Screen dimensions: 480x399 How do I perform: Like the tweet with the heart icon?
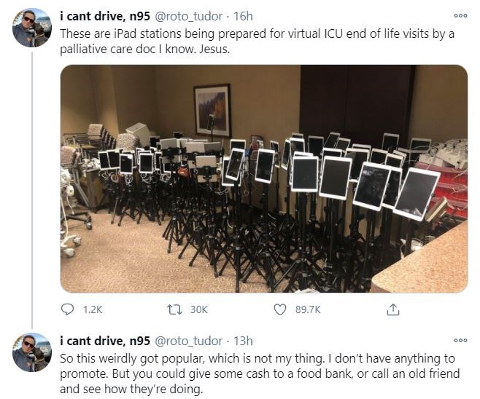[280, 309]
